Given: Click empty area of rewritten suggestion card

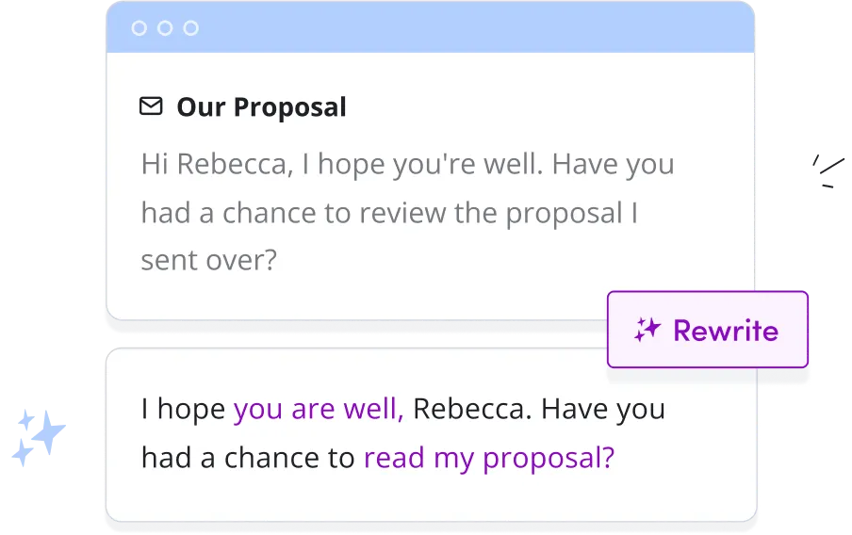Looking at the screenshot, I should (432, 497).
